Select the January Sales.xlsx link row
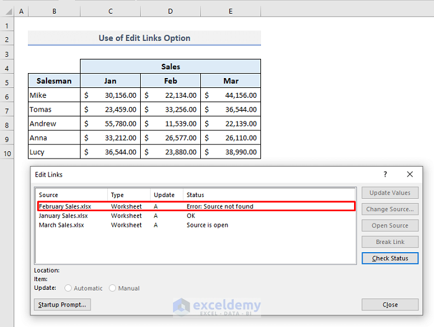The image size is (434, 327). click(197, 216)
